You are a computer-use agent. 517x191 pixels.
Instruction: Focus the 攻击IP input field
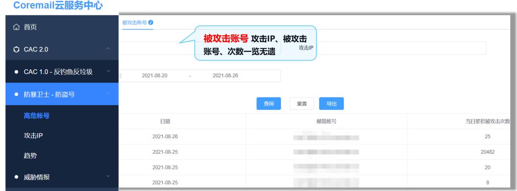click(402, 48)
